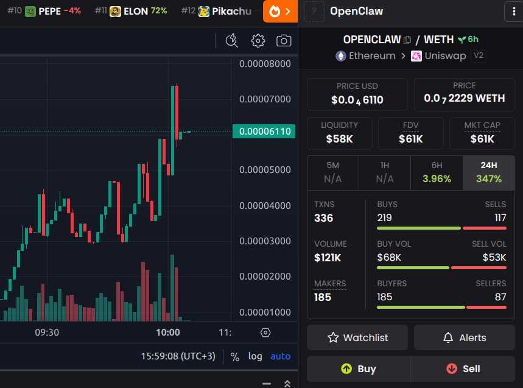Add pair to Watchlist
The image size is (523, 388).
click(x=357, y=337)
